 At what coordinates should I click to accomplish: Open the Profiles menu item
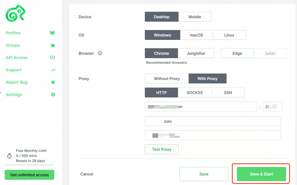[x=13, y=33]
